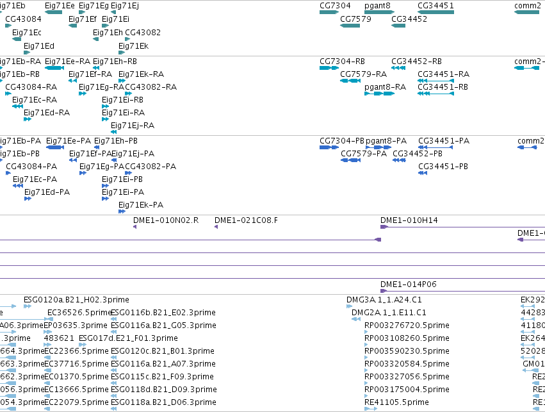Select transcript Eig71Ee-RA
Screen dimensions: 545x412
(67, 62)
